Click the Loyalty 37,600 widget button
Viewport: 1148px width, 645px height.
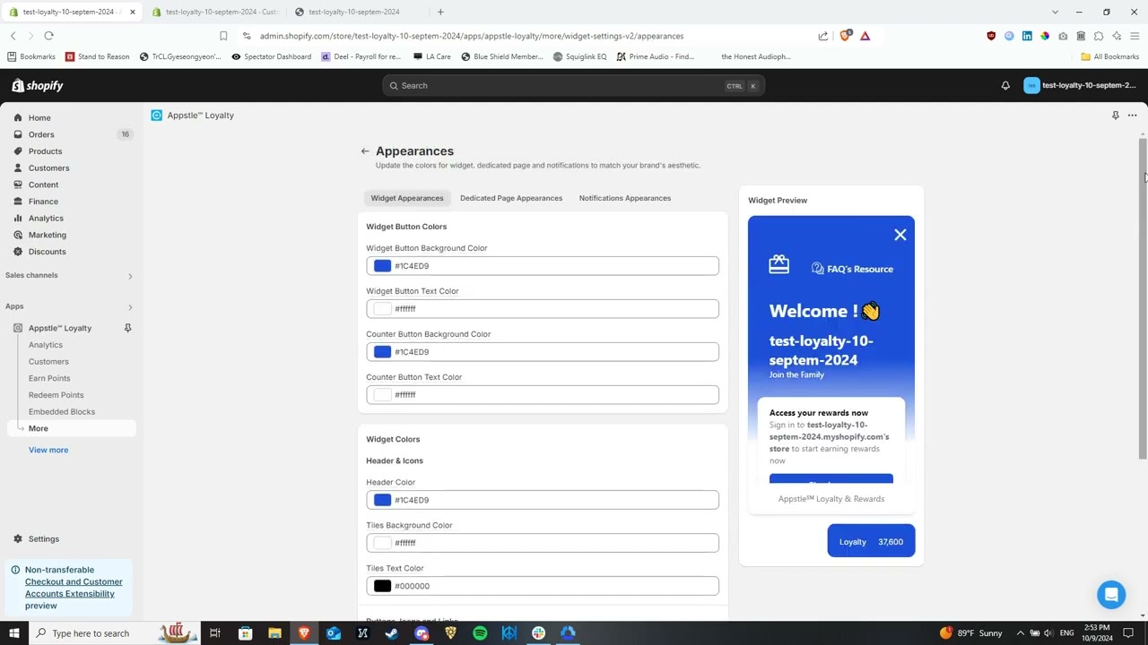coord(871,541)
